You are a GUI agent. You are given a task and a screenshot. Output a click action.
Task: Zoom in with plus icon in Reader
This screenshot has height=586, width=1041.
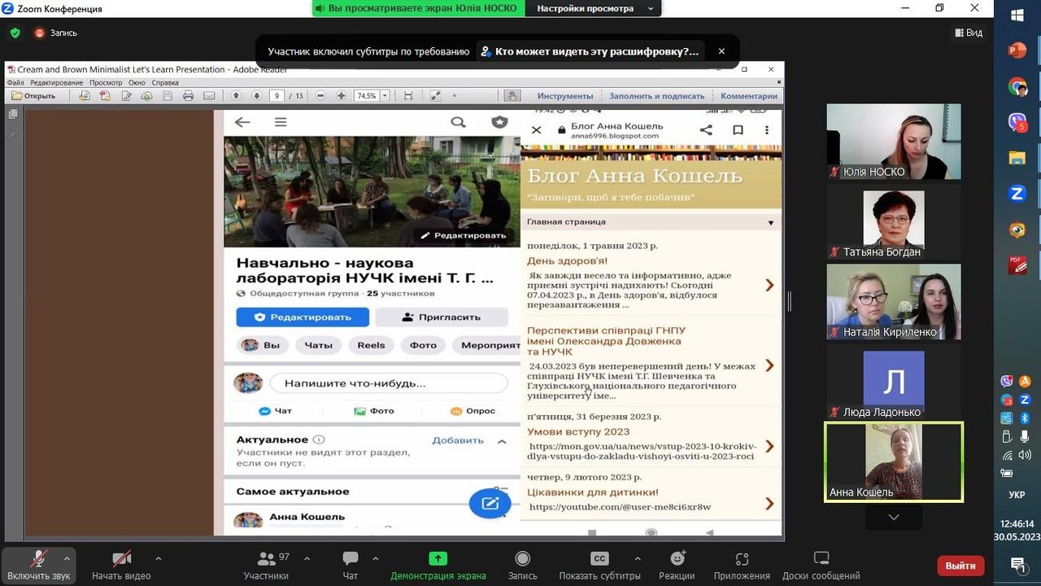click(x=341, y=96)
